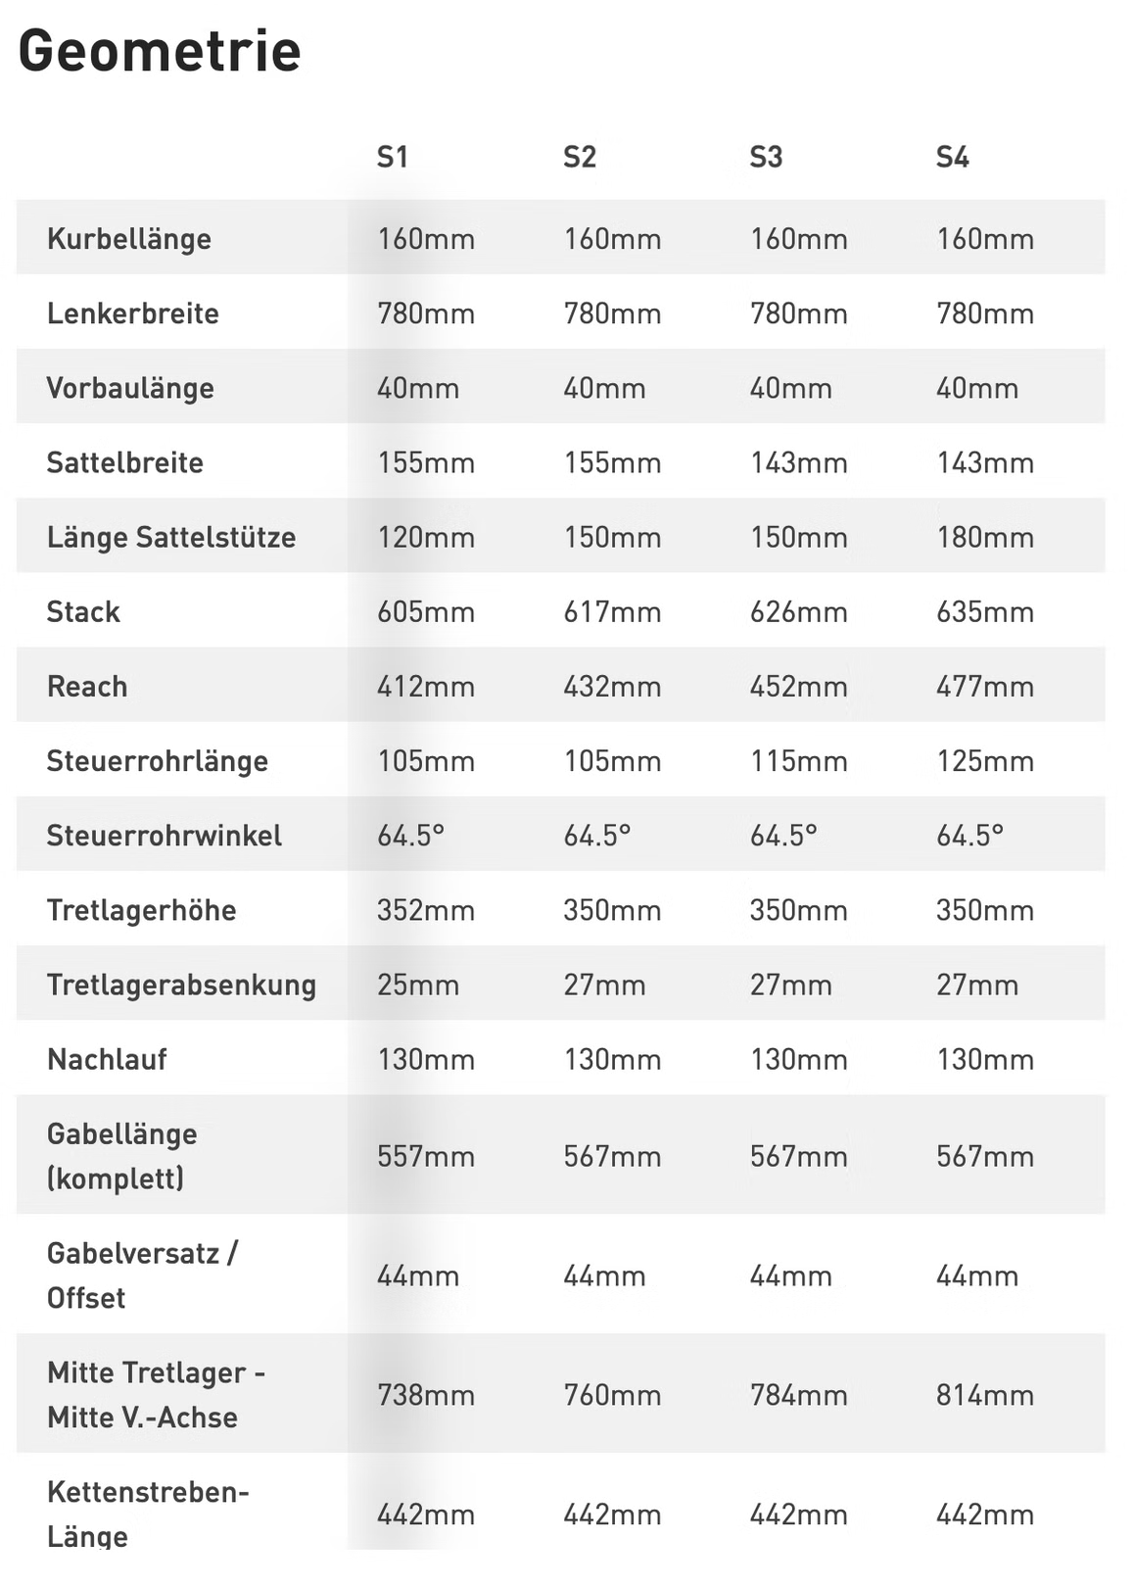Click the Sattelbreite value 143mm for S3

coord(798,462)
